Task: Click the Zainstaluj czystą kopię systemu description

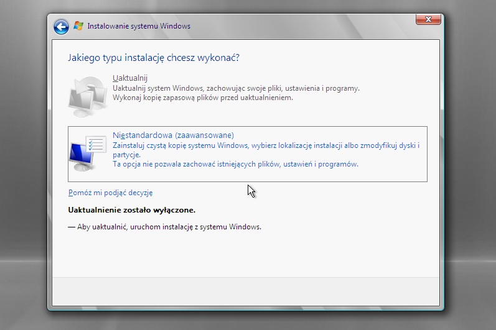Action: pos(266,150)
